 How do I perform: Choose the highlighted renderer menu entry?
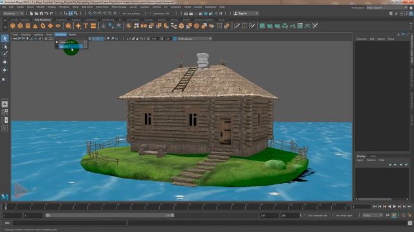[x=71, y=46]
